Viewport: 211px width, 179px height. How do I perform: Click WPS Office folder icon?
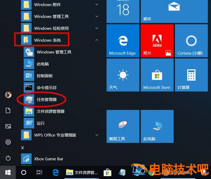[26, 135]
